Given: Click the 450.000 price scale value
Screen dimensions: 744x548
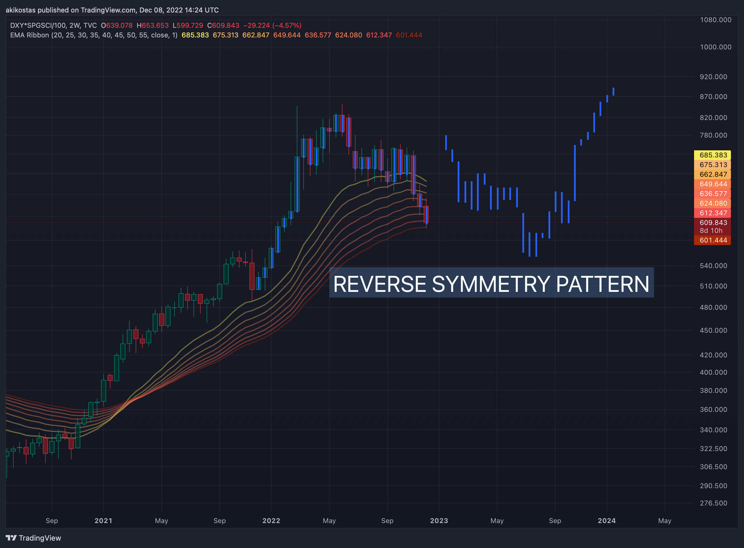Looking at the screenshot, I should (x=713, y=330).
